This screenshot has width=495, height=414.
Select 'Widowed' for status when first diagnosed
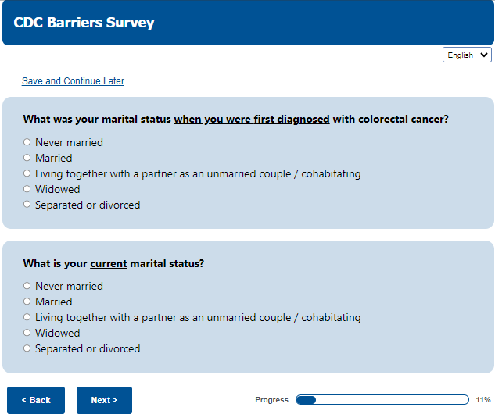click(x=27, y=189)
